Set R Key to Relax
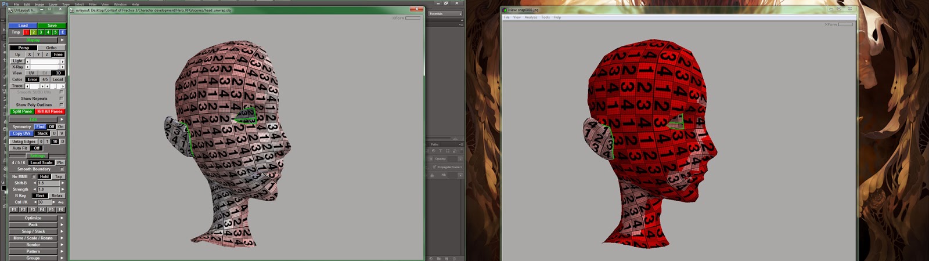This screenshot has width=929, height=261. click(x=57, y=195)
